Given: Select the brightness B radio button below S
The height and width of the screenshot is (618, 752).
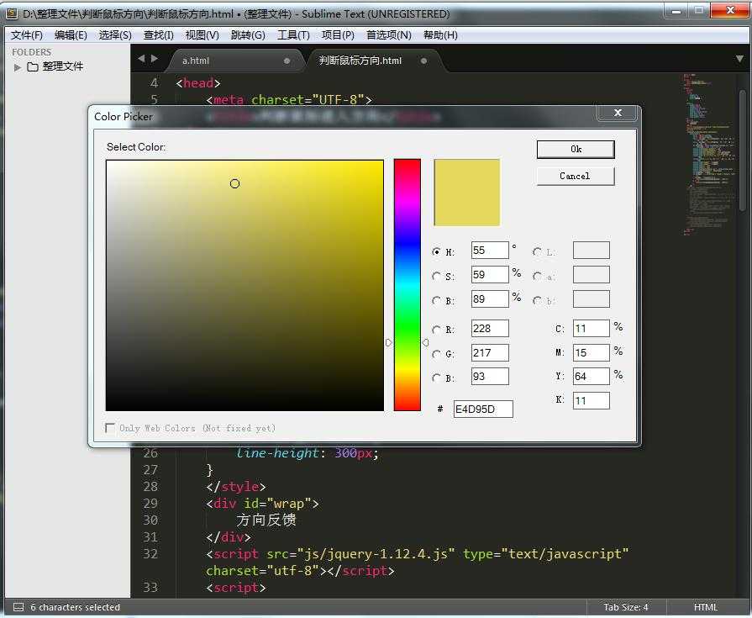Looking at the screenshot, I should pos(436,301).
